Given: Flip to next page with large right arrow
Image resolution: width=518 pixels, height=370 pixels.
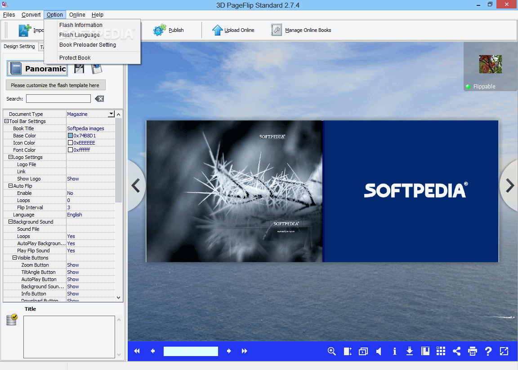Looking at the screenshot, I should pyautogui.click(x=510, y=185).
